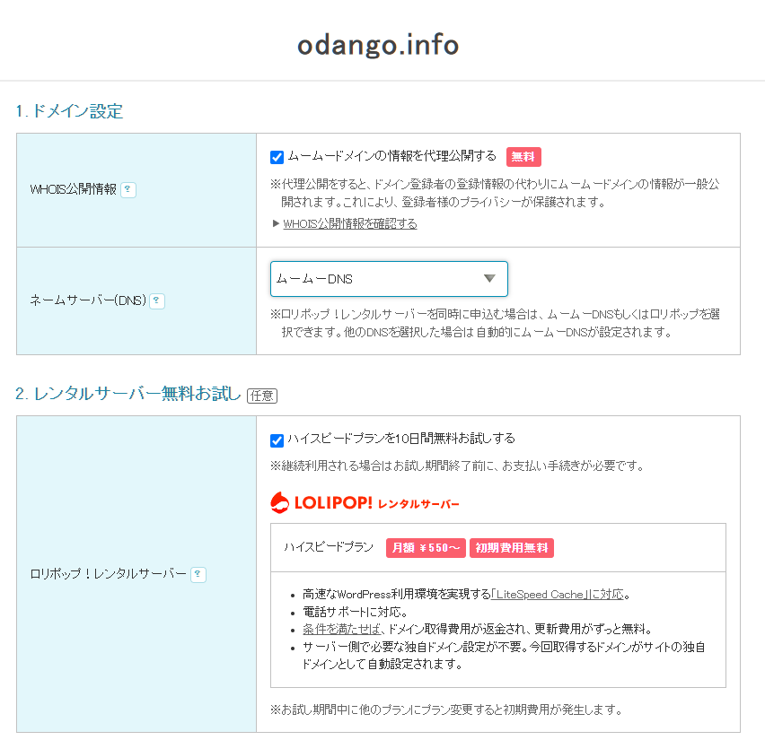Click the 初期費用無料 badge
Image resolution: width=765 pixels, height=740 pixels.
point(512,548)
